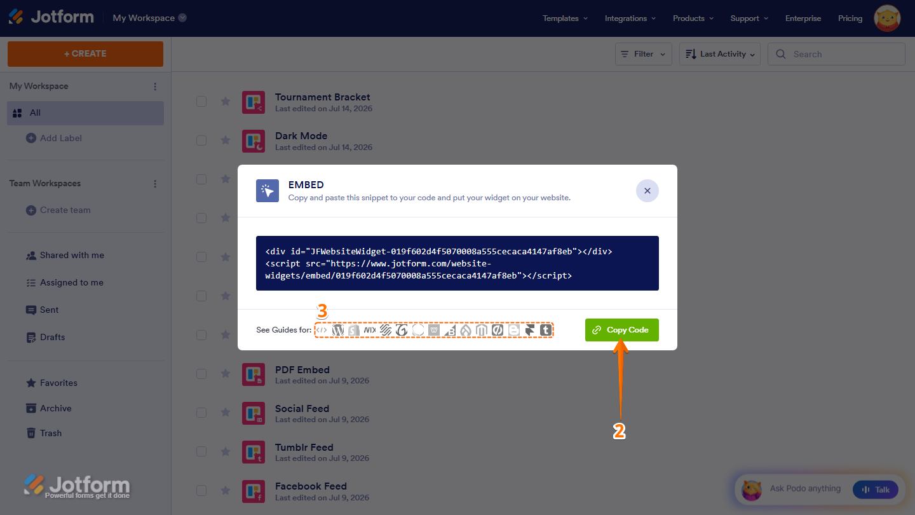The image size is (915, 515).
Task: Open the Magento guide icon
Action: 482,330
